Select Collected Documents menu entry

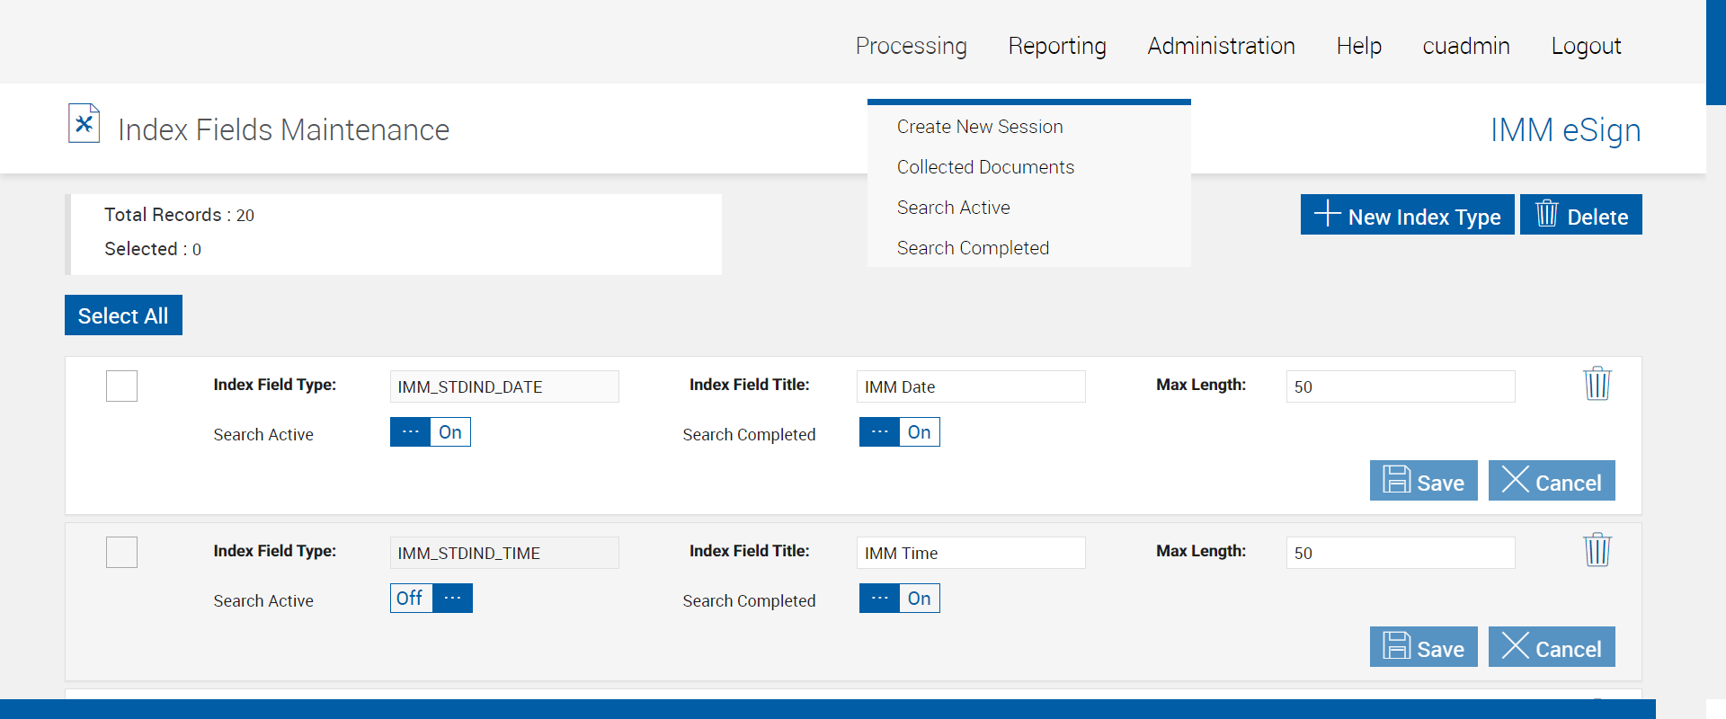tap(985, 167)
